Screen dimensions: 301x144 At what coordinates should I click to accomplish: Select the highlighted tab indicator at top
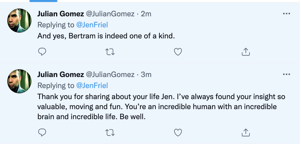(x=43, y=1)
